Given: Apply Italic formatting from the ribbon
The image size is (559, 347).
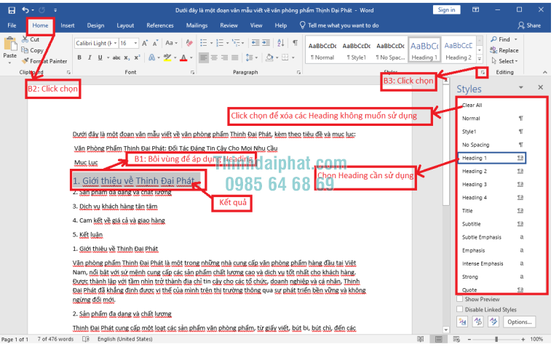Looking at the screenshot, I should [x=90, y=57].
